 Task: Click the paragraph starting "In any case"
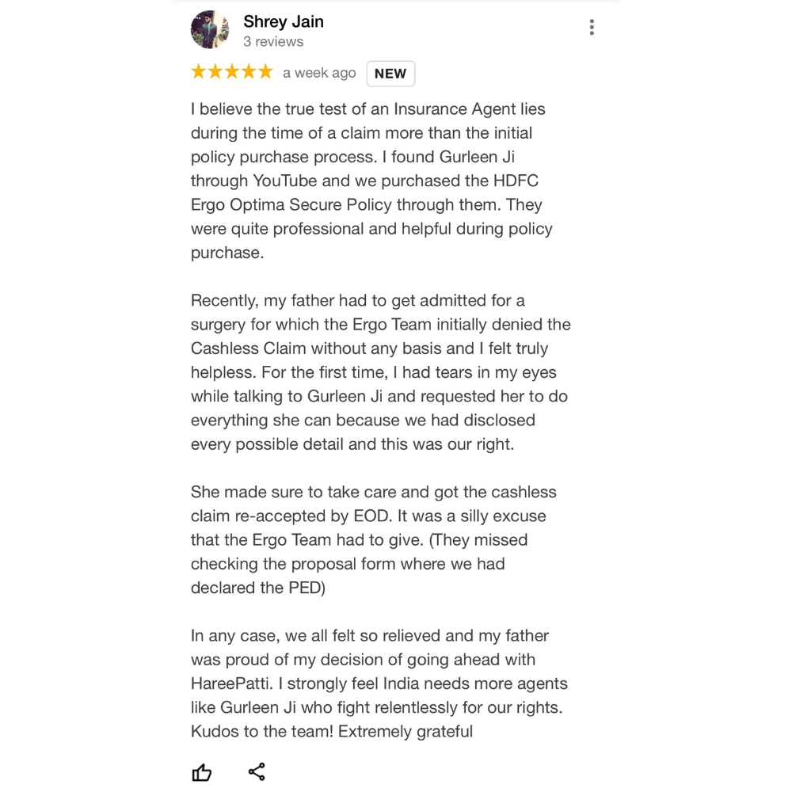[x=379, y=683]
